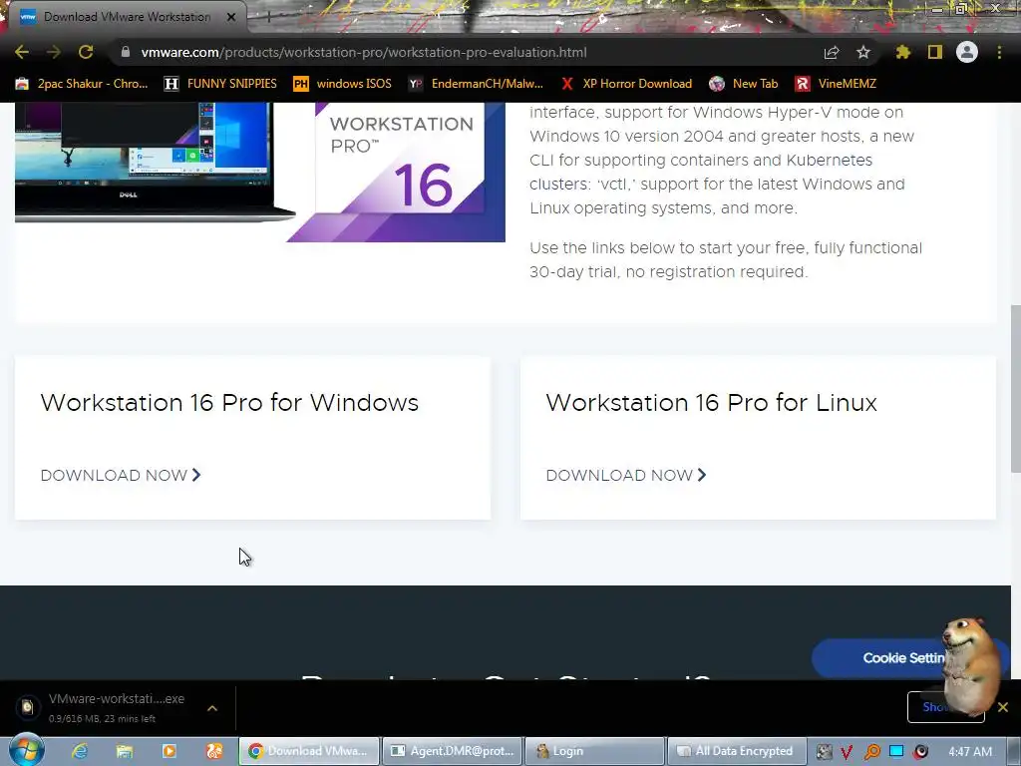The image size is (1021, 766).
Task: Click the hamster desktop character
Action: click(970, 665)
